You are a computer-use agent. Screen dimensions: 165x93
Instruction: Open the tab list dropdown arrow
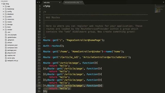163,2
